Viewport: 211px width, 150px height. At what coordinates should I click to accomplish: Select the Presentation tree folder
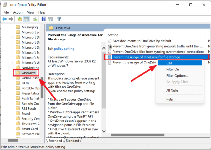tap(30, 93)
